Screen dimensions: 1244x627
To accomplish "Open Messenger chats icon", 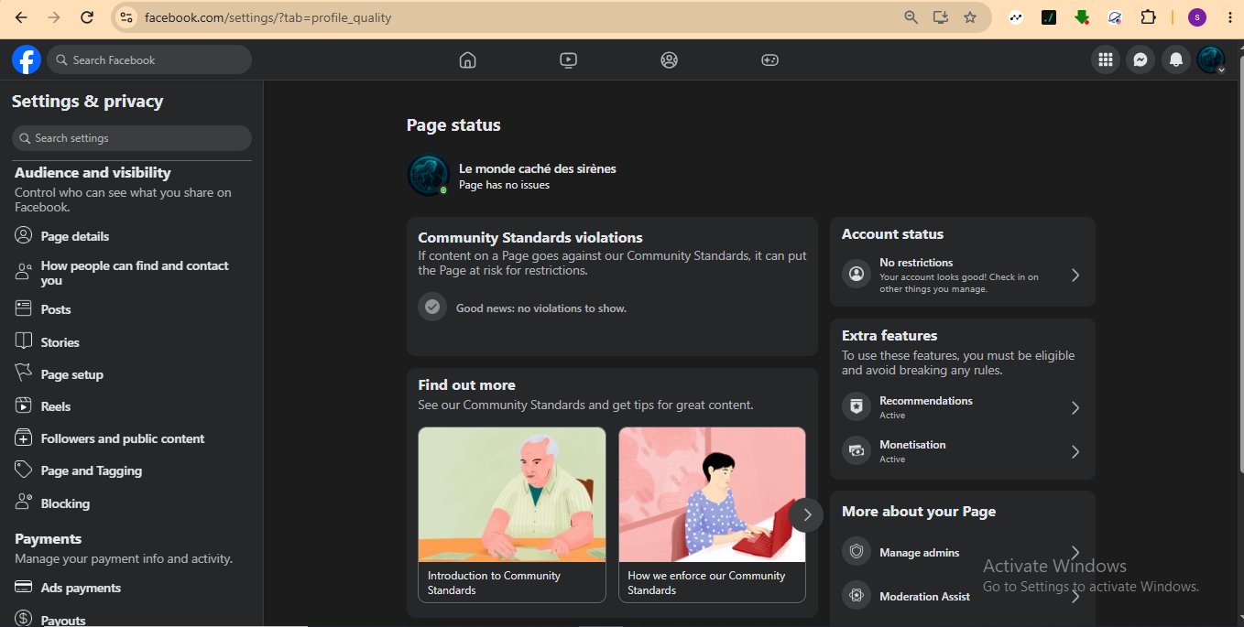I will tap(1140, 60).
